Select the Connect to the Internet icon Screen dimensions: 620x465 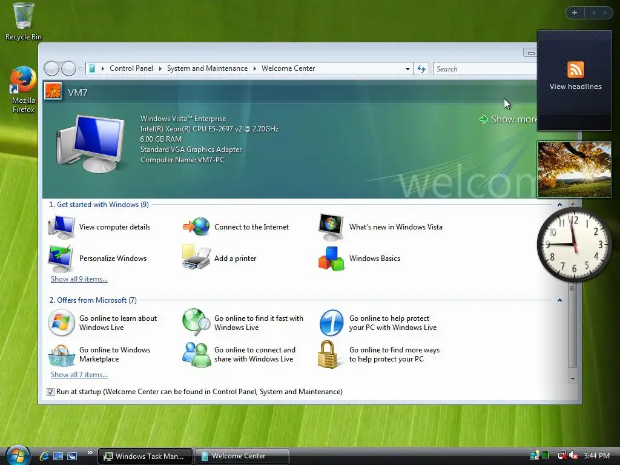click(196, 226)
